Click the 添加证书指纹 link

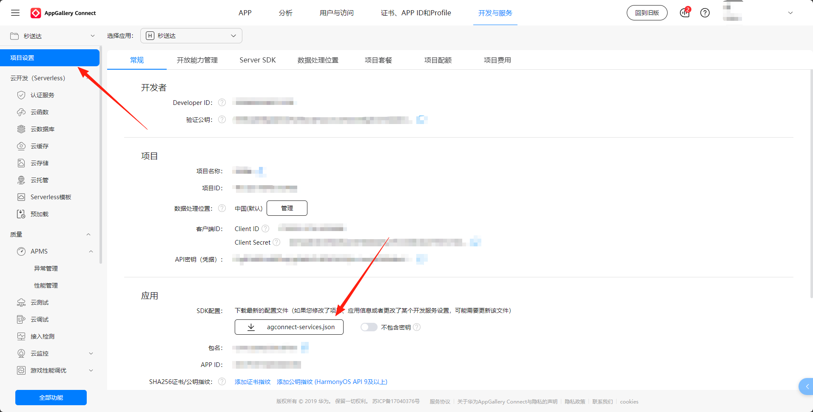[253, 381]
